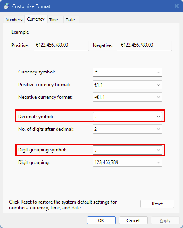Open the Currency symbol dropdown
The image size is (183, 228).
tap(127, 72)
